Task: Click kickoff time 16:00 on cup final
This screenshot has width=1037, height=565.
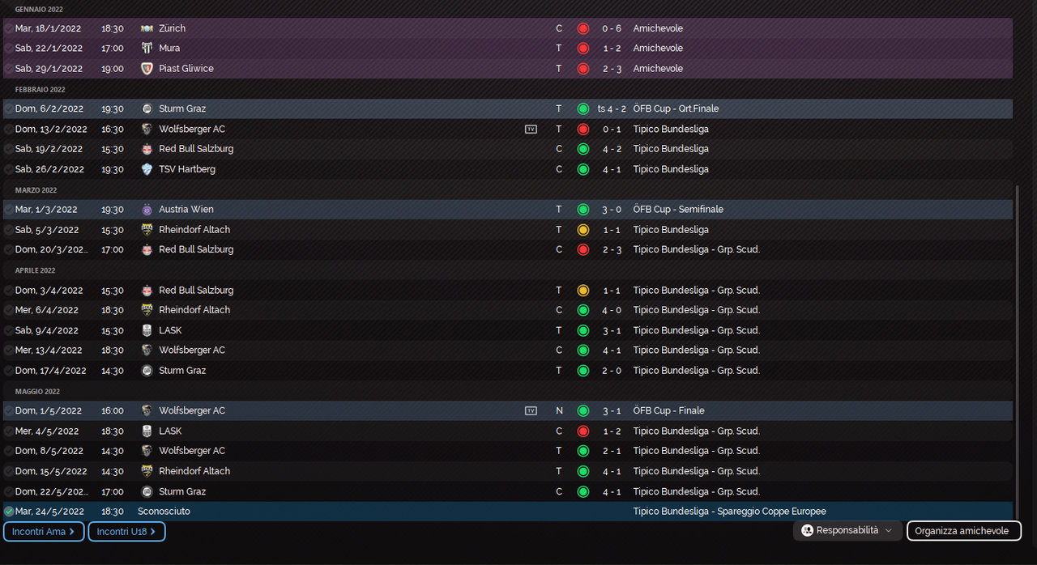Action: click(113, 410)
